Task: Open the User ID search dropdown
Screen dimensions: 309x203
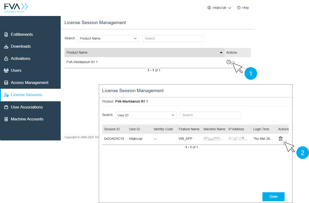Action: point(145,115)
